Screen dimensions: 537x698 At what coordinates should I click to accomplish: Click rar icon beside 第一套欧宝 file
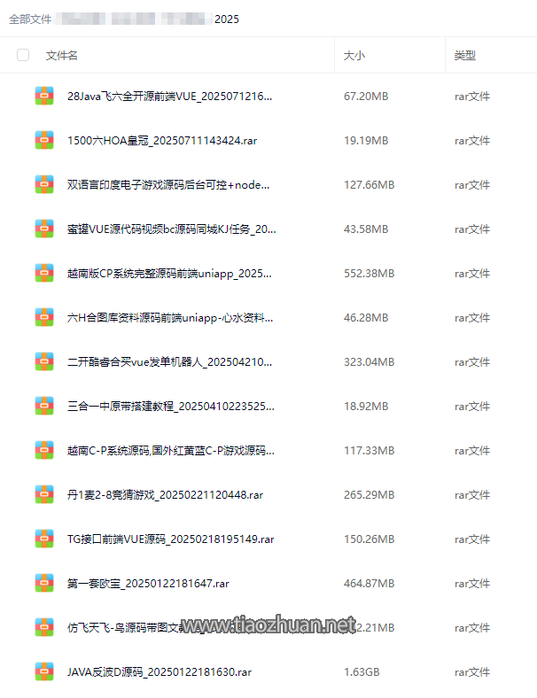(x=44, y=583)
